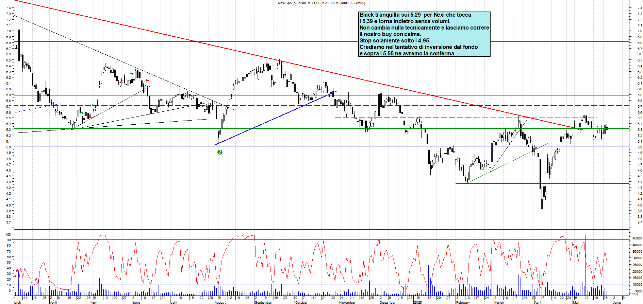Screen dimensions: 643x304
Task: Click the 10000 volume axis label
Action: click(637, 285)
